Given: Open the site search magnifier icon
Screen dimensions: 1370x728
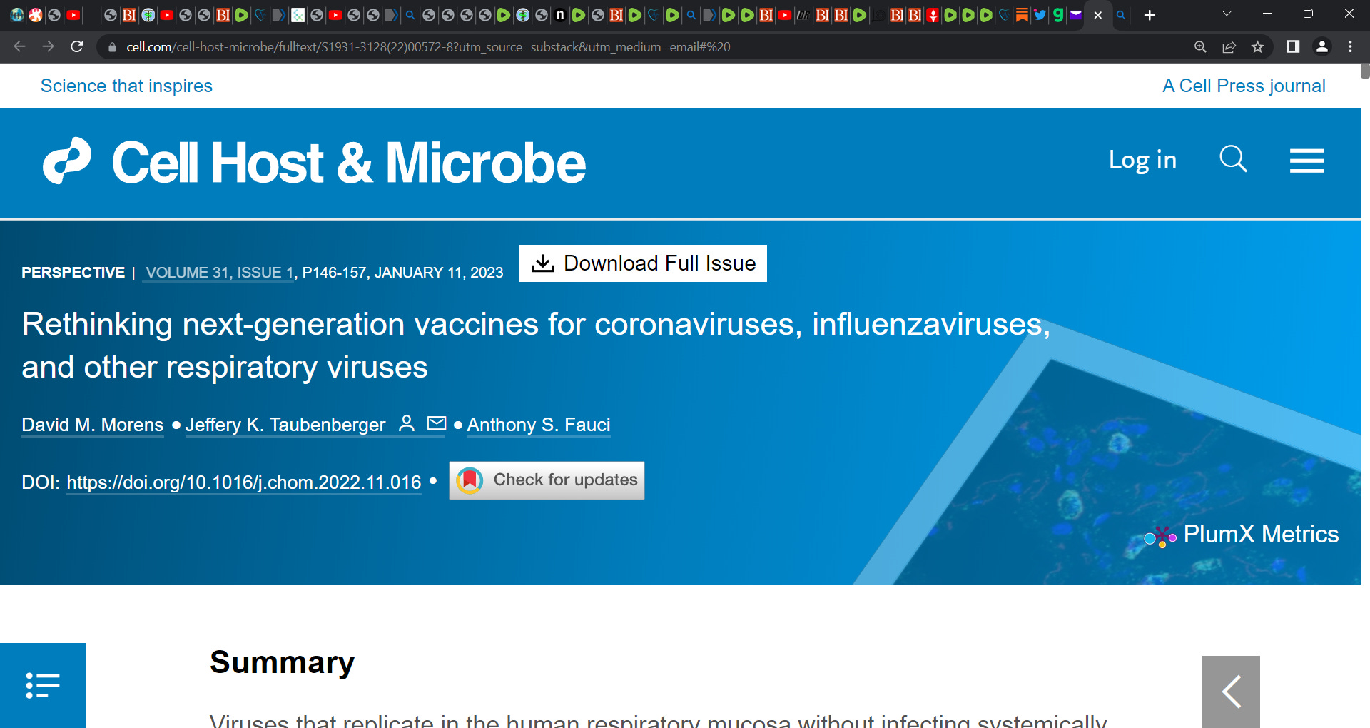Looking at the screenshot, I should click(x=1233, y=159).
